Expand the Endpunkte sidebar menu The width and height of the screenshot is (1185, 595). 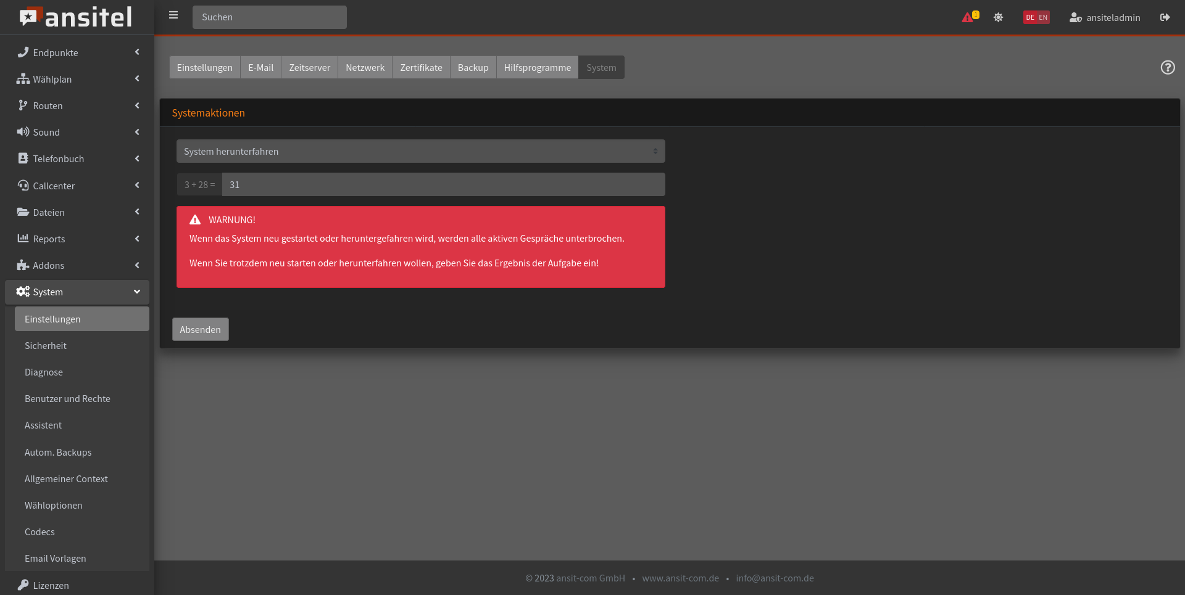click(77, 52)
